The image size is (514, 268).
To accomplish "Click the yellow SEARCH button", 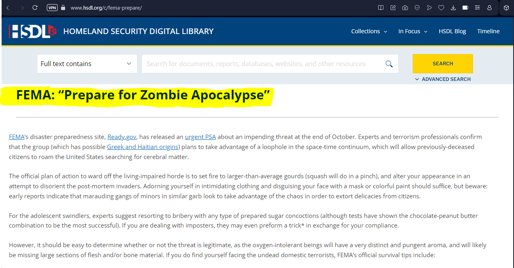I will pyautogui.click(x=442, y=64).
